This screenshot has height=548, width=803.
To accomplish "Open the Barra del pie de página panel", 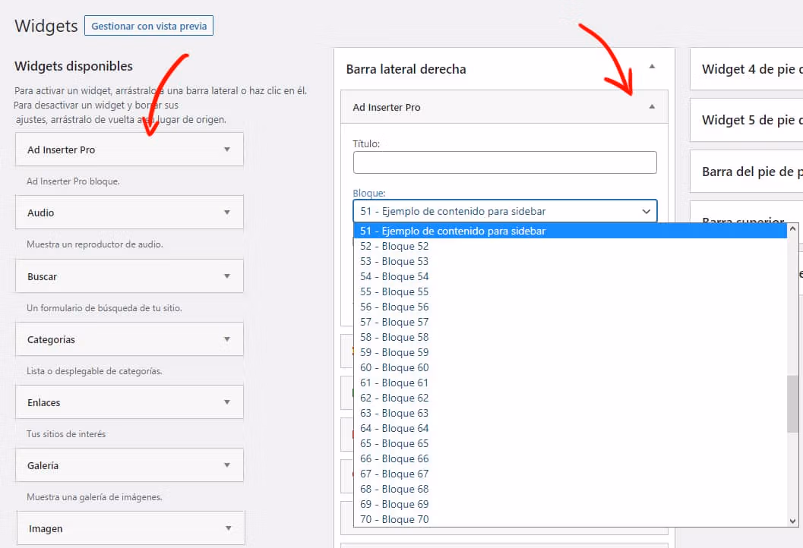I will click(747, 172).
